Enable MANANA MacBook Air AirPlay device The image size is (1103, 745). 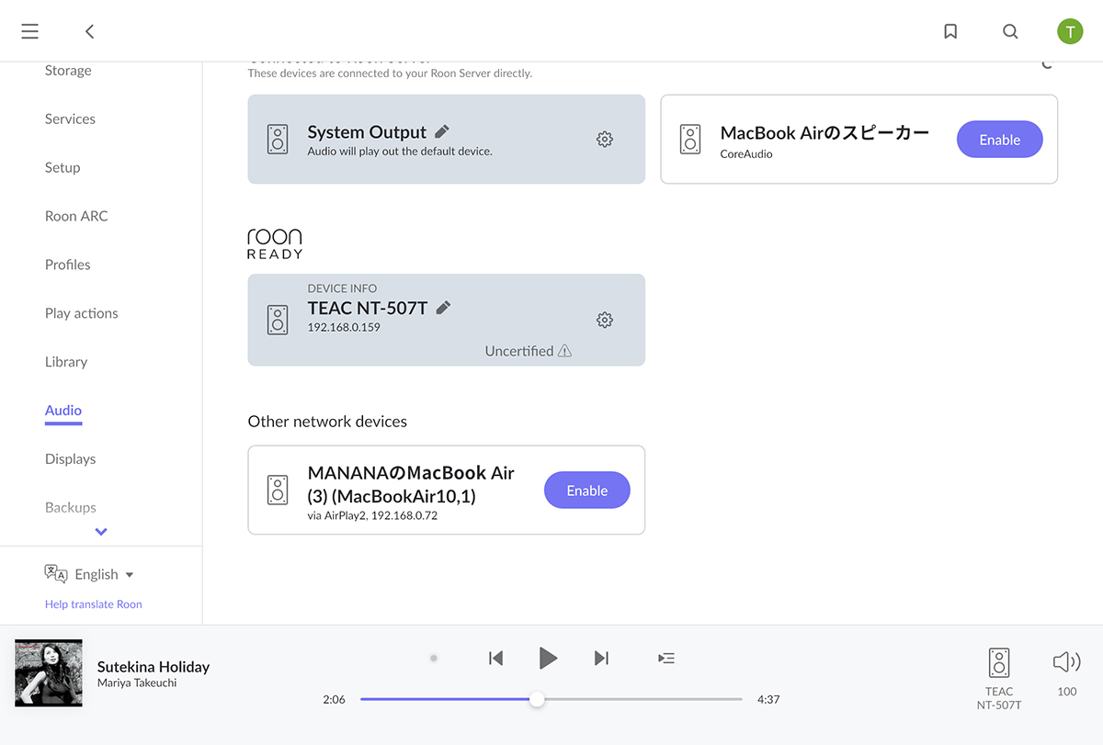tap(586, 491)
